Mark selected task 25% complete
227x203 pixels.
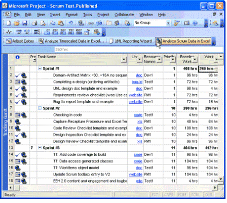55,32
